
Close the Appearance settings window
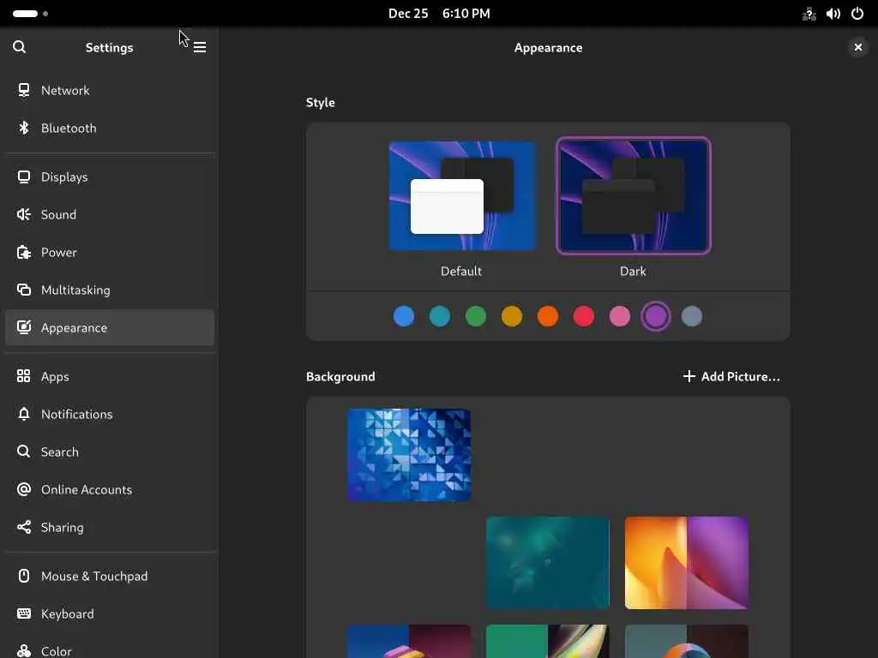coord(857,48)
